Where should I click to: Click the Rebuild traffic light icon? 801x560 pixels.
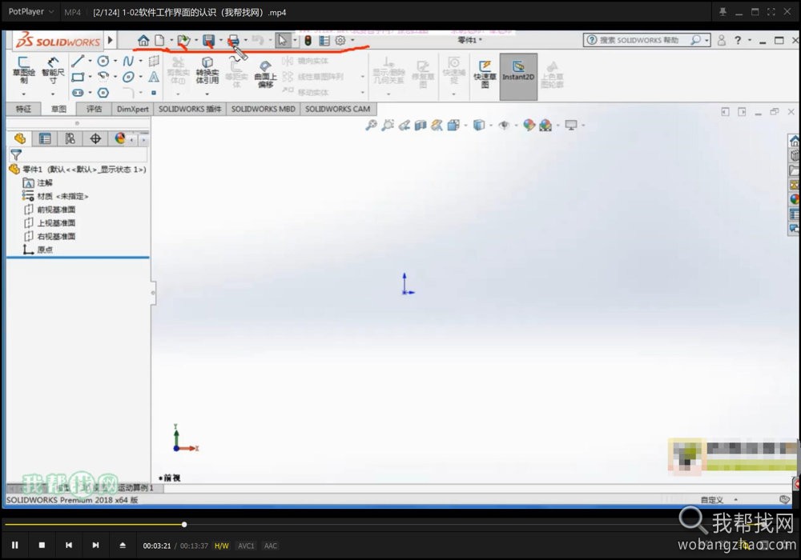308,40
